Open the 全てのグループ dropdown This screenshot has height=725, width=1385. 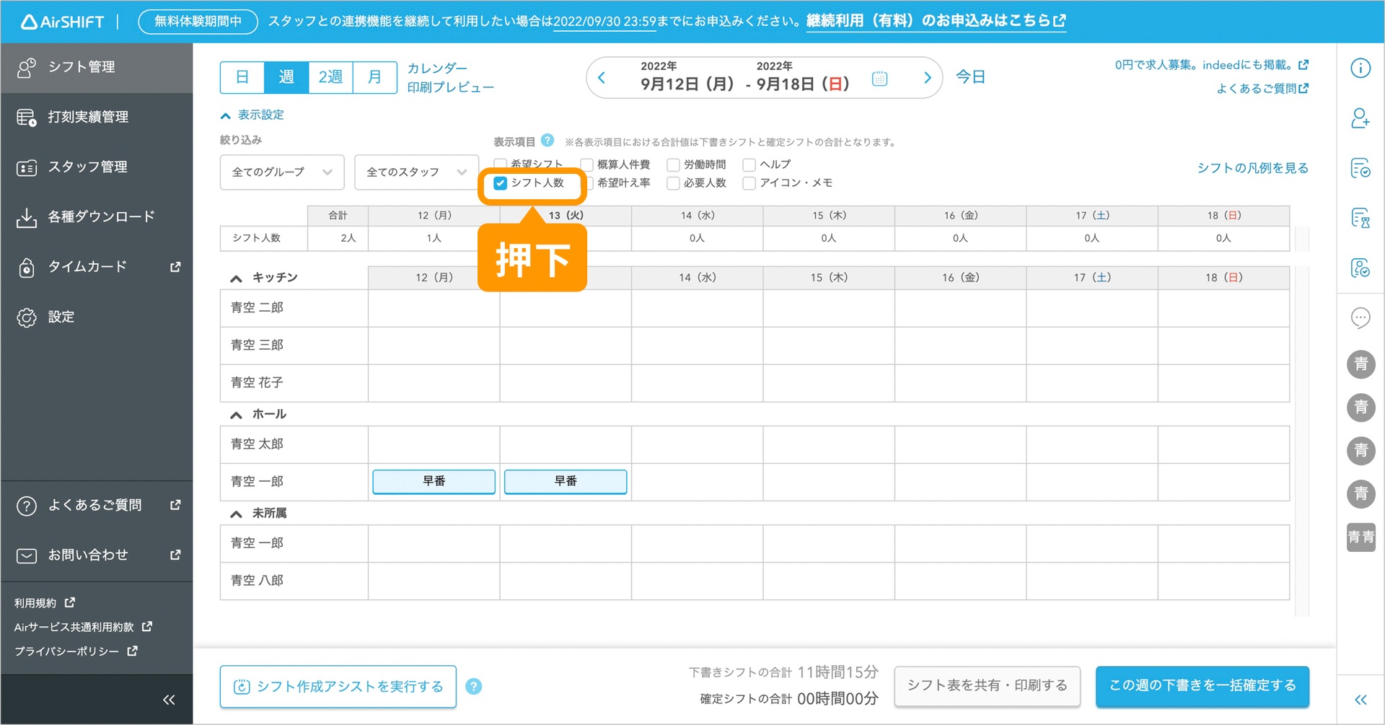[x=281, y=172]
